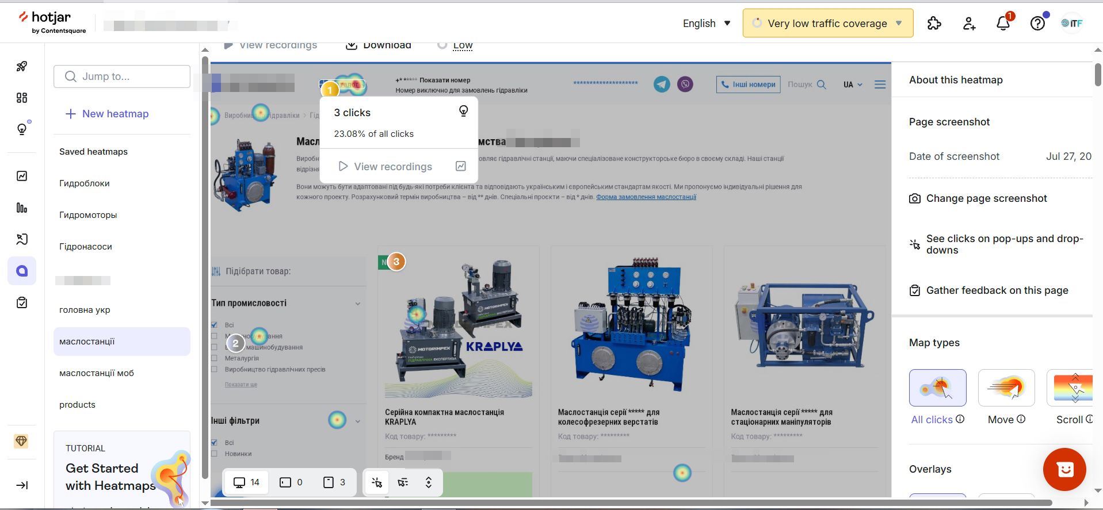Open the orange feedback chat widget

tap(1064, 469)
